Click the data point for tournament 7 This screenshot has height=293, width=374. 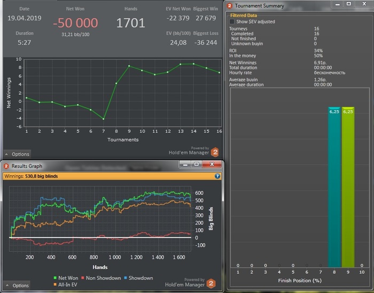pos(104,119)
